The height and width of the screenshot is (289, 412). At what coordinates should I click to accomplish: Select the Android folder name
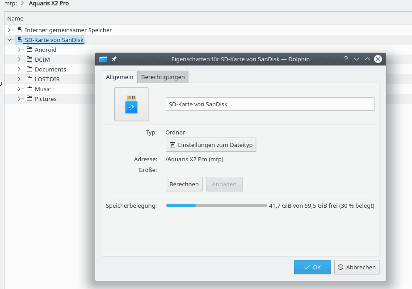[46, 50]
